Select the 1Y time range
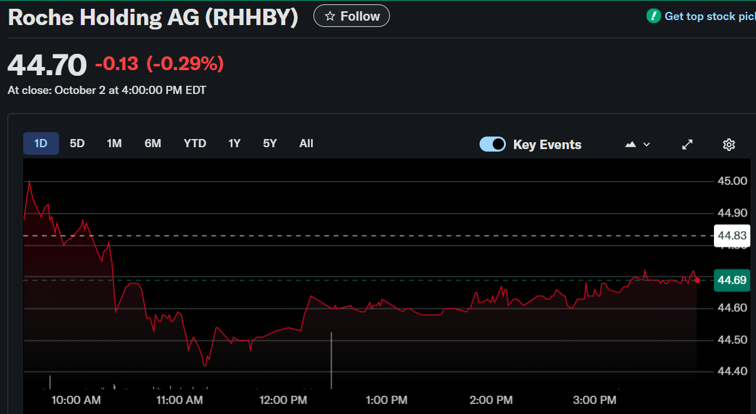 point(234,143)
